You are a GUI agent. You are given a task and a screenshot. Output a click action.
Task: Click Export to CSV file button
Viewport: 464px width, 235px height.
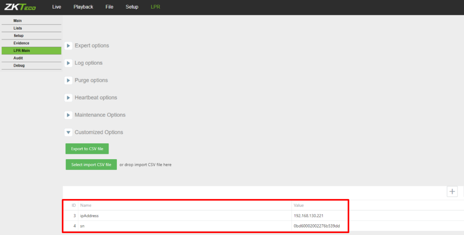[x=87, y=149]
